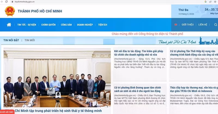This screenshot has height=114, width=218.
Task: Open the featured meeting group photo
Action: coord(57,78)
